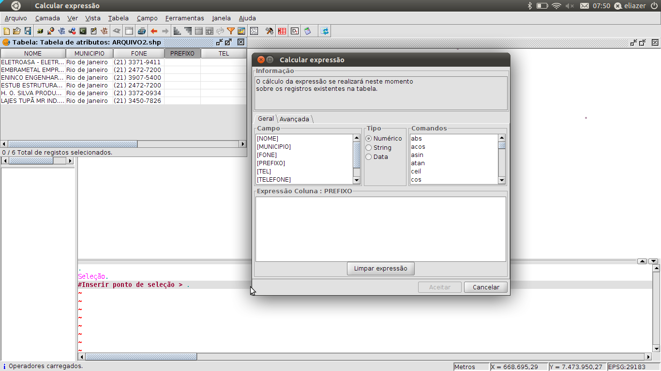Click the printer icon in toolbar
661x371 pixels.
[x=142, y=31]
